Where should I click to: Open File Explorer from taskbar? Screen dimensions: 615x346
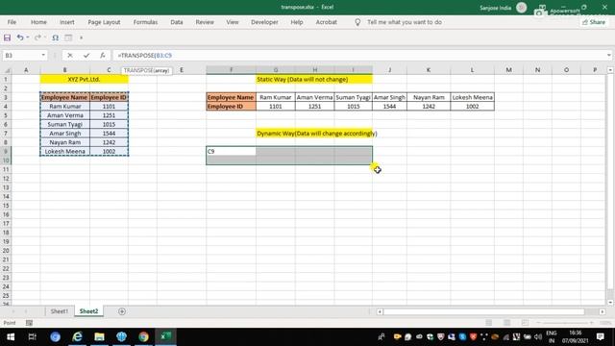coord(99,336)
